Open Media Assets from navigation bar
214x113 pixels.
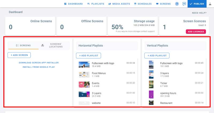tap(119, 4)
